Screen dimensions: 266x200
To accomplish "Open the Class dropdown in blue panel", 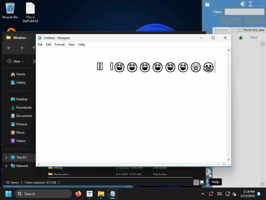I will click(x=244, y=12).
